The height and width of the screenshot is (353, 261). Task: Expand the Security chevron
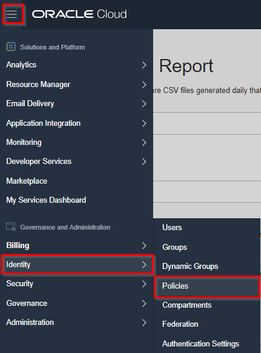(144, 284)
